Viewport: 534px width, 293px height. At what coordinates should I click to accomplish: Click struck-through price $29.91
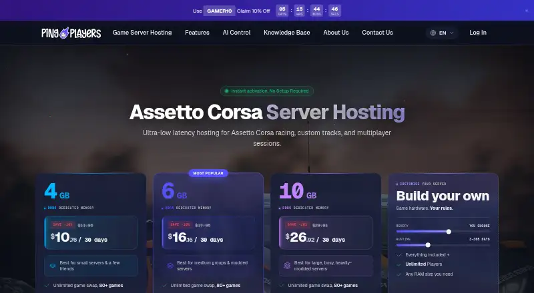click(320, 225)
